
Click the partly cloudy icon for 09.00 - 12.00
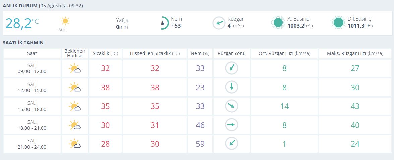(75, 68)
